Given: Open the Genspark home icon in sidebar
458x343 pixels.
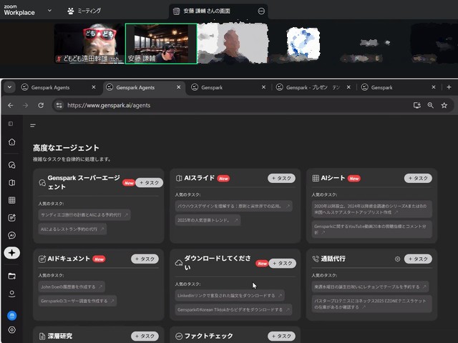Looking at the screenshot, I should tap(11, 142).
